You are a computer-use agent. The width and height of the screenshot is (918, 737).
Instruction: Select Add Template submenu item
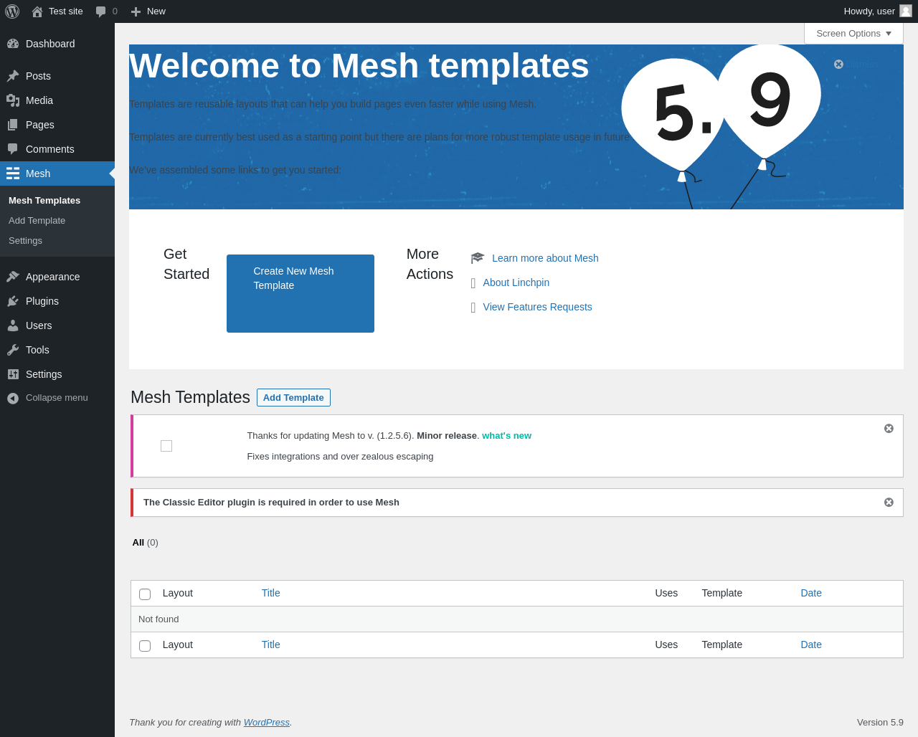pyautogui.click(x=37, y=221)
